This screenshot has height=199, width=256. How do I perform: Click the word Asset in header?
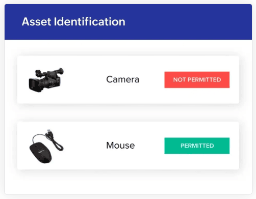pyautogui.click(x=36, y=22)
